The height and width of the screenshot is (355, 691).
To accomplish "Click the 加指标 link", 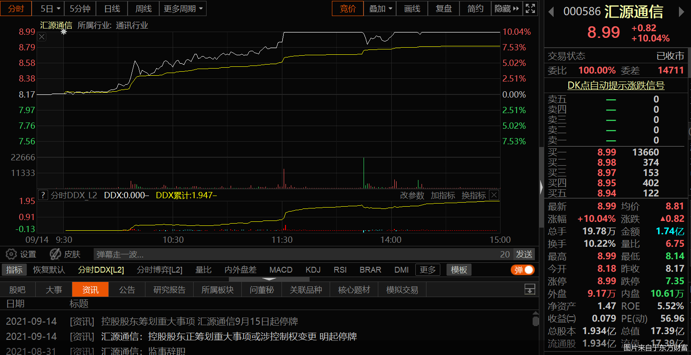I will [443, 195].
